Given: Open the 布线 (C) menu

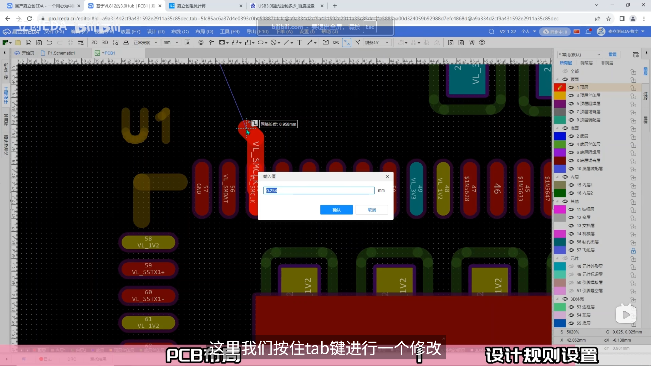Looking at the screenshot, I should pyautogui.click(x=180, y=32).
